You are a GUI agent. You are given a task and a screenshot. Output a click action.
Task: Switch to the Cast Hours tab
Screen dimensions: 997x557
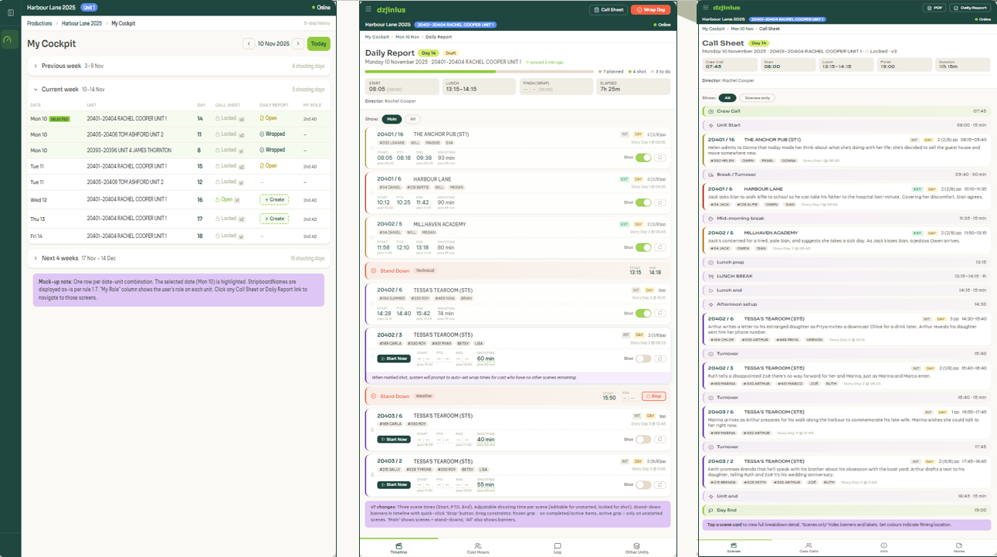[x=478, y=549]
